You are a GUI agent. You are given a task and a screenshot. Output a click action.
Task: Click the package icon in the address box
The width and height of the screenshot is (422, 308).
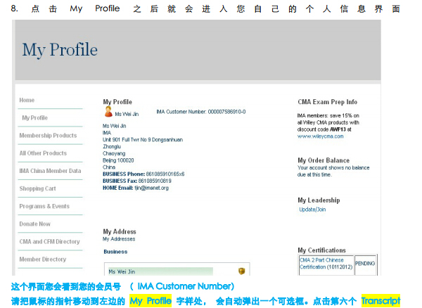tap(242, 271)
